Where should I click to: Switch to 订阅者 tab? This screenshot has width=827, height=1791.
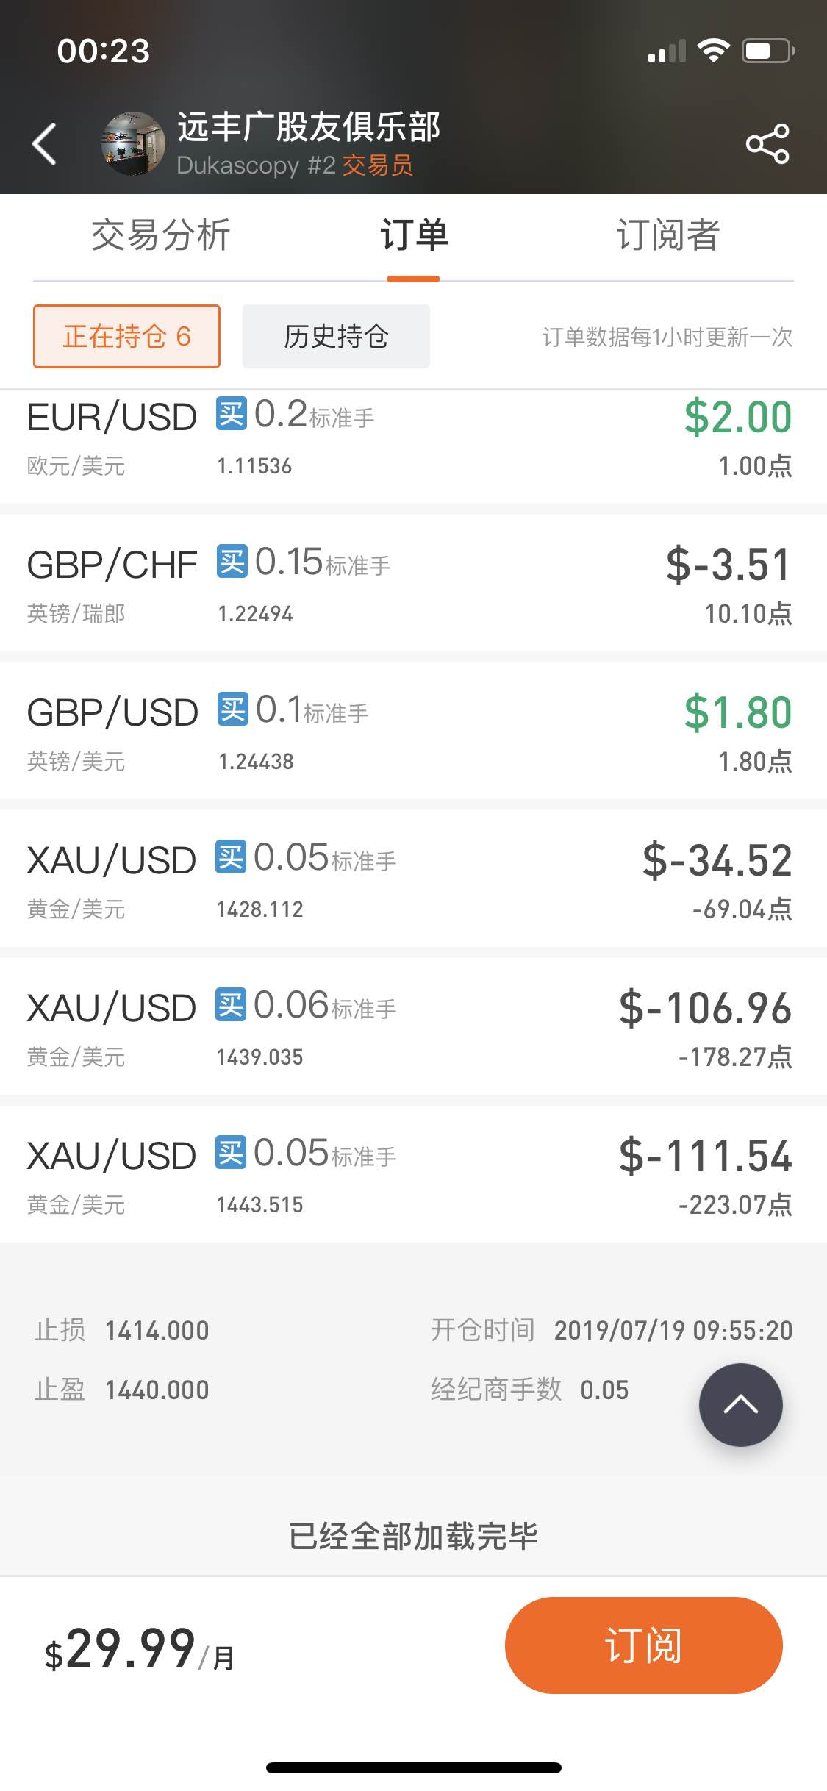click(667, 235)
